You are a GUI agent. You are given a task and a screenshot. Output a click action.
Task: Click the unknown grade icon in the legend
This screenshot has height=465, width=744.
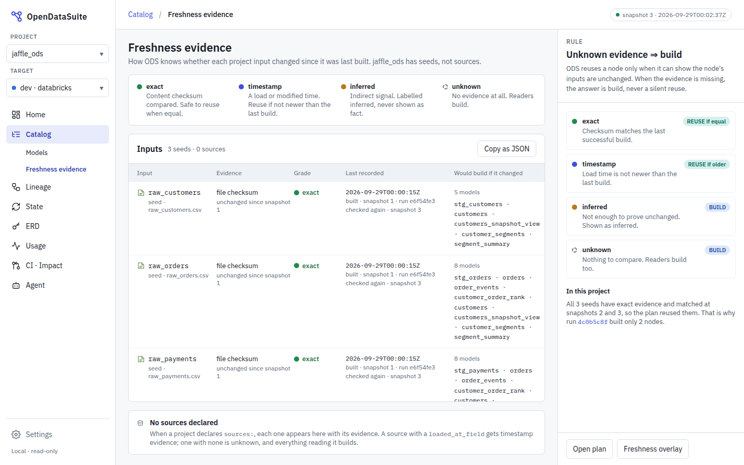(445, 87)
